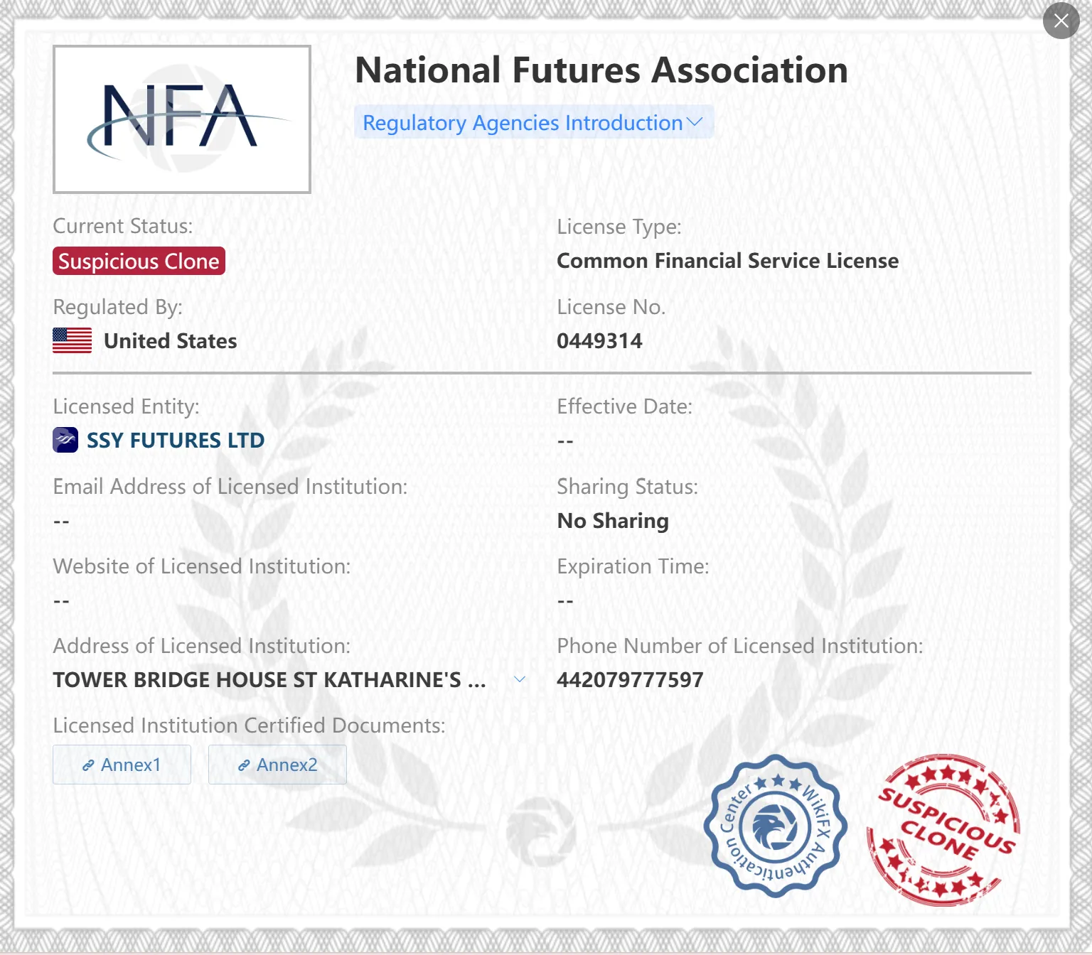Click the No Sharing status value
Screen dimensions: 1092x955
pyautogui.click(x=613, y=521)
